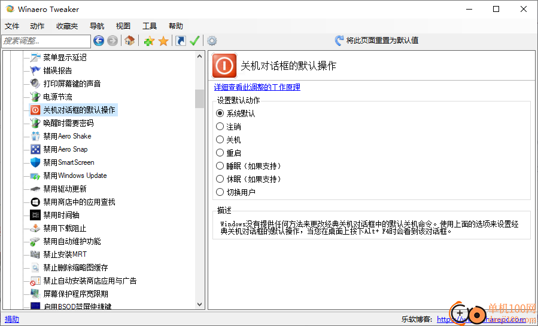This screenshot has height=326, width=538.
Task: Click the 错误报告 flag icon
Action: [35, 70]
